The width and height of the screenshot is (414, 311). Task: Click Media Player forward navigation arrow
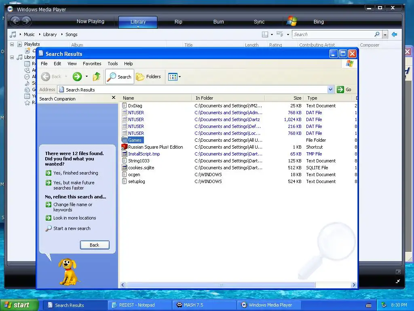[26, 21]
